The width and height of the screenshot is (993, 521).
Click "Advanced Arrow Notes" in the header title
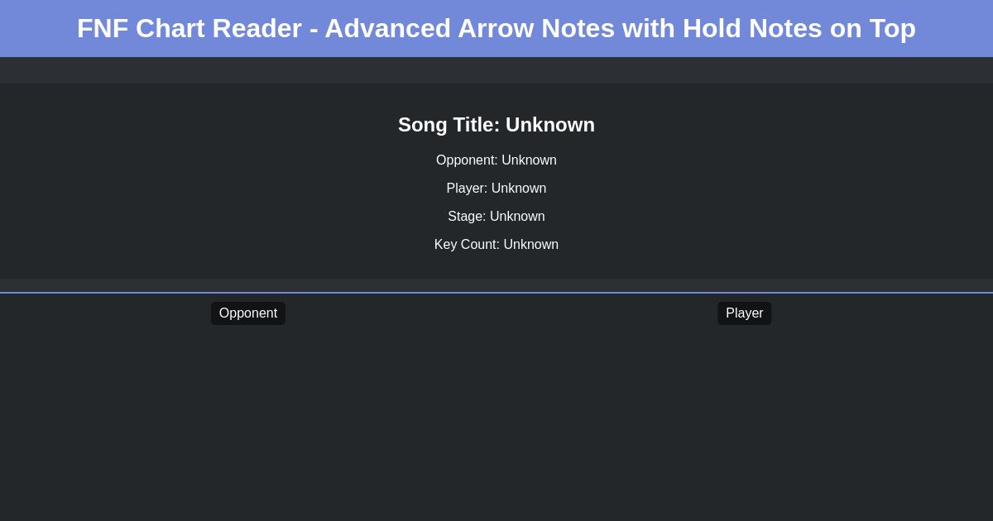(469, 28)
